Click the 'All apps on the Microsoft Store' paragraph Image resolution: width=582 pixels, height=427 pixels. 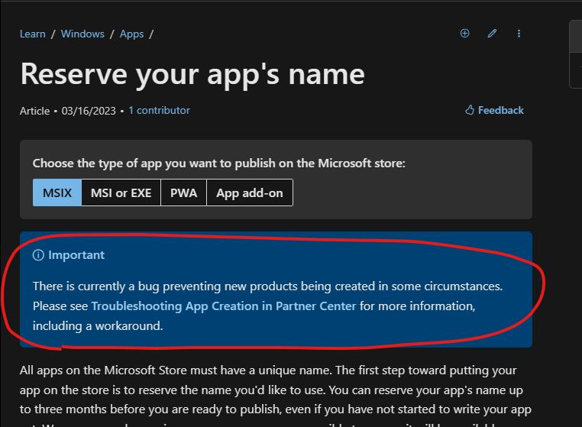(x=276, y=397)
